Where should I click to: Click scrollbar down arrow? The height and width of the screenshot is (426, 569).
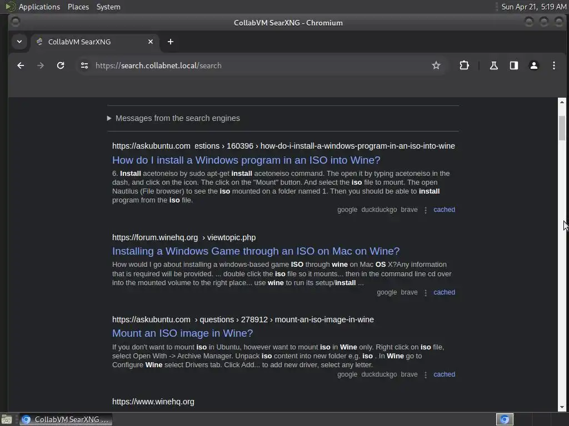coord(562,408)
